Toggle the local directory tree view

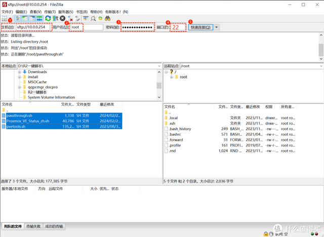tap(25, 18)
